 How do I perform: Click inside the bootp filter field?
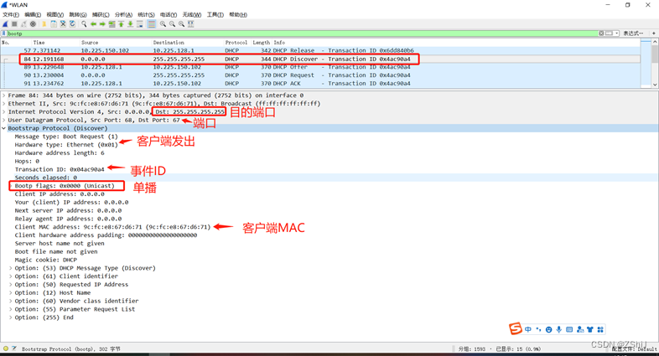(x=302, y=34)
